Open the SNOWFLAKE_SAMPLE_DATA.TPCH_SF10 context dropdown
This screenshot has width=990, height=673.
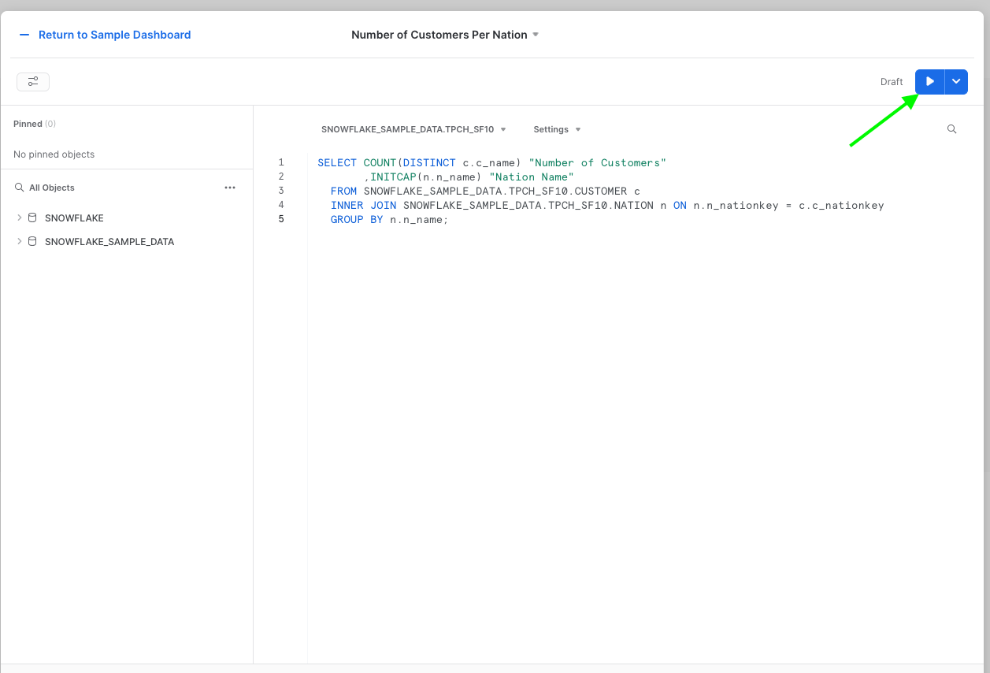(x=413, y=129)
